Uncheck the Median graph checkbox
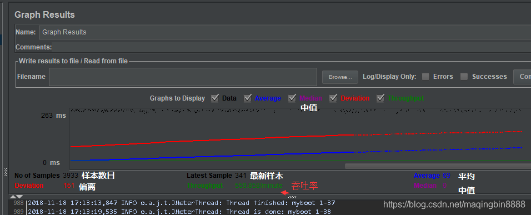 pyautogui.click(x=292, y=98)
